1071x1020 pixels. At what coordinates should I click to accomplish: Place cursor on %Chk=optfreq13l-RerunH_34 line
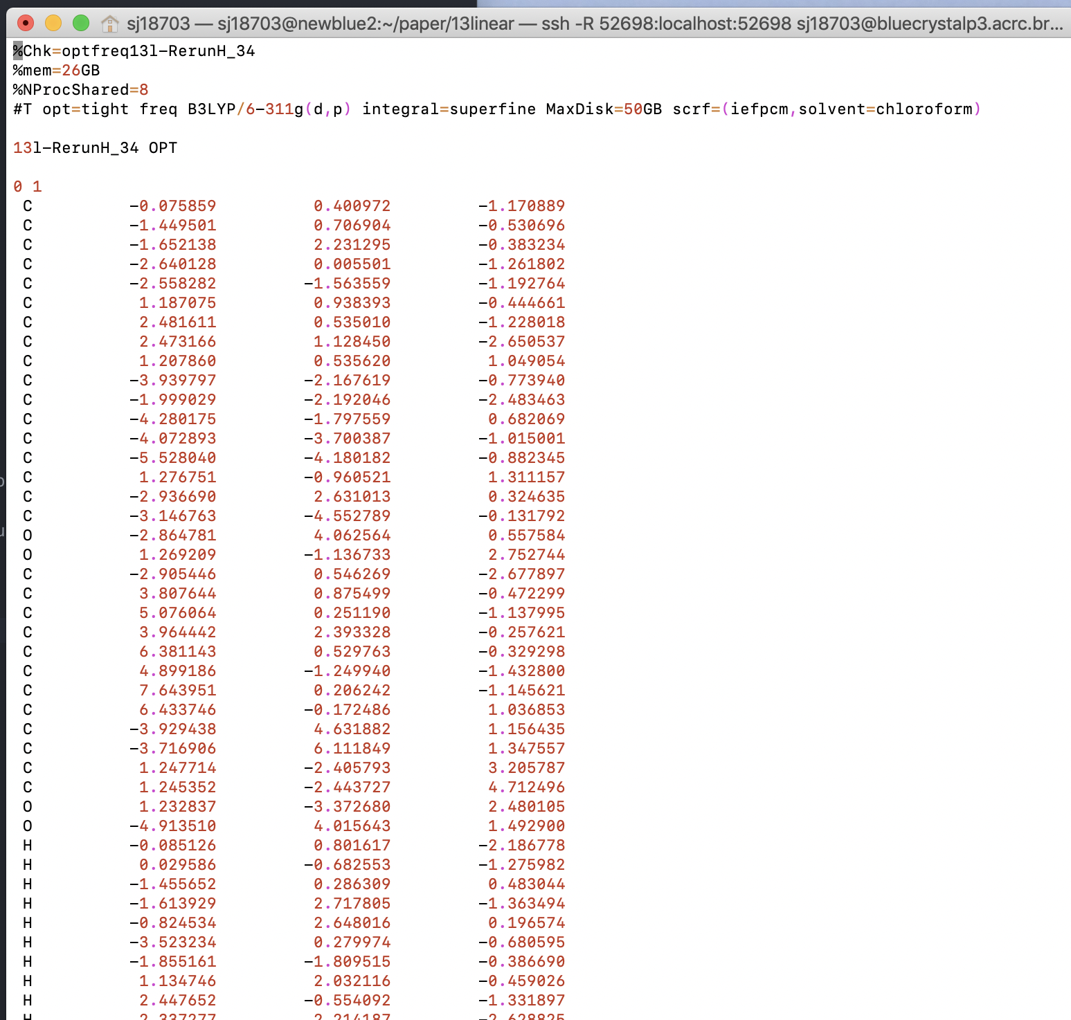134,51
